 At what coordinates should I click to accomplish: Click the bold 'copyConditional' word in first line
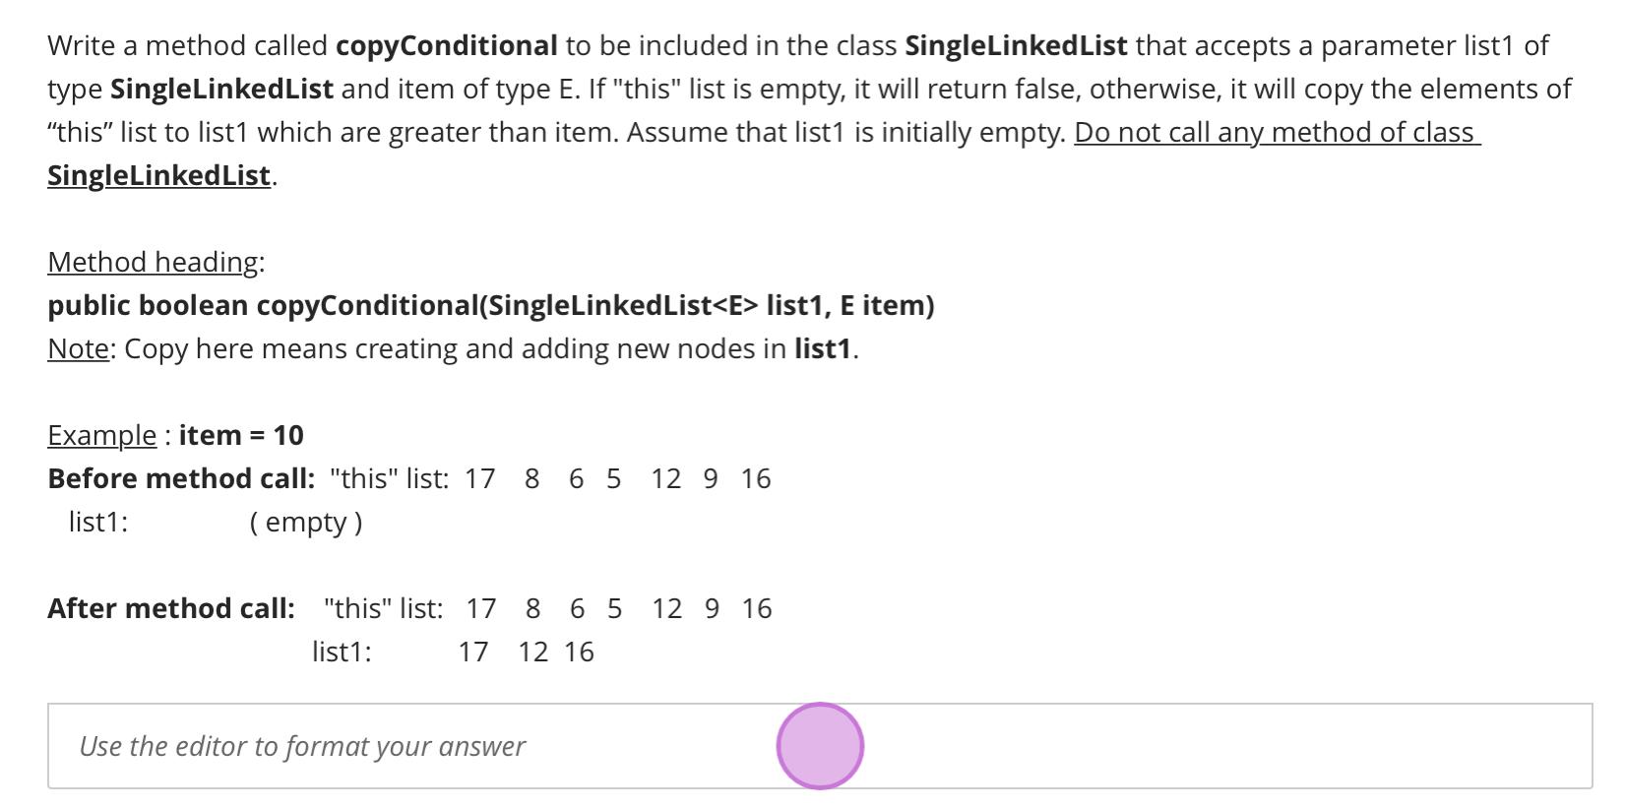click(x=447, y=45)
